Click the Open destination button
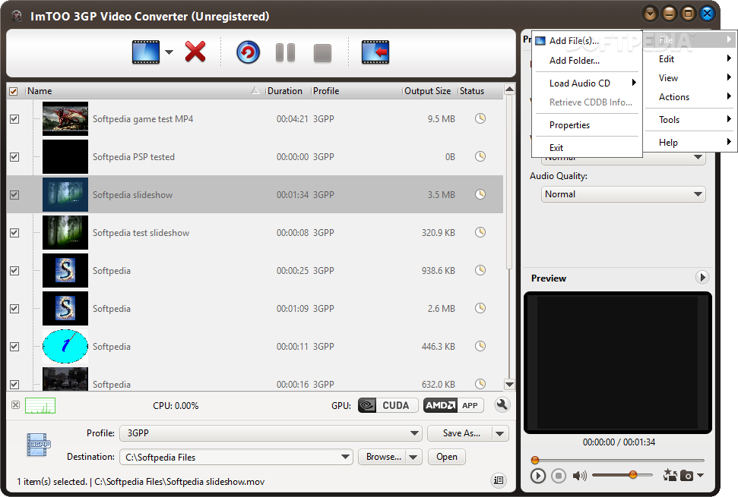 447,457
